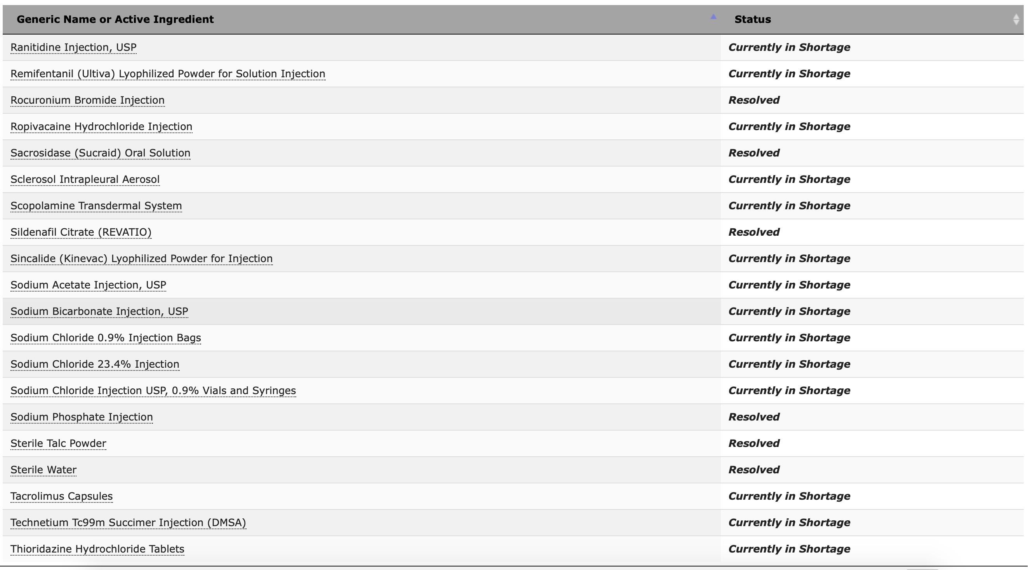Open Thioridazine Hydrochloride Tablets link

[x=97, y=549]
